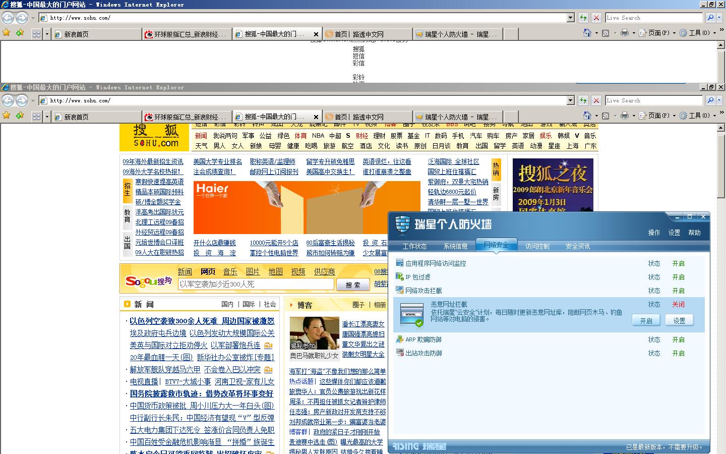Open 帮助 menu in the firewall window
This screenshot has height=454, width=726.
pyautogui.click(x=694, y=233)
